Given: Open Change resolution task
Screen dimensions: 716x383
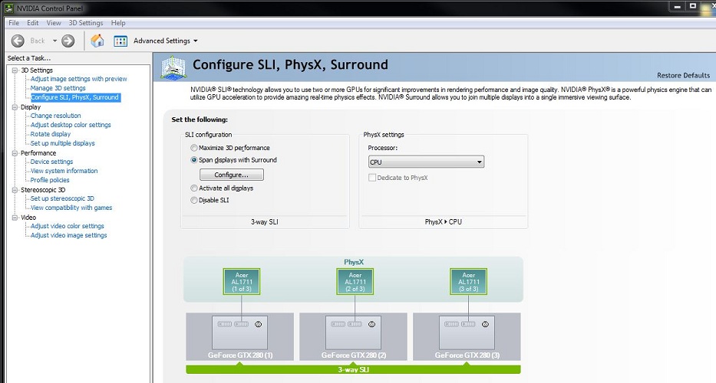Looking at the screenshot, I should tap(56, 116).
